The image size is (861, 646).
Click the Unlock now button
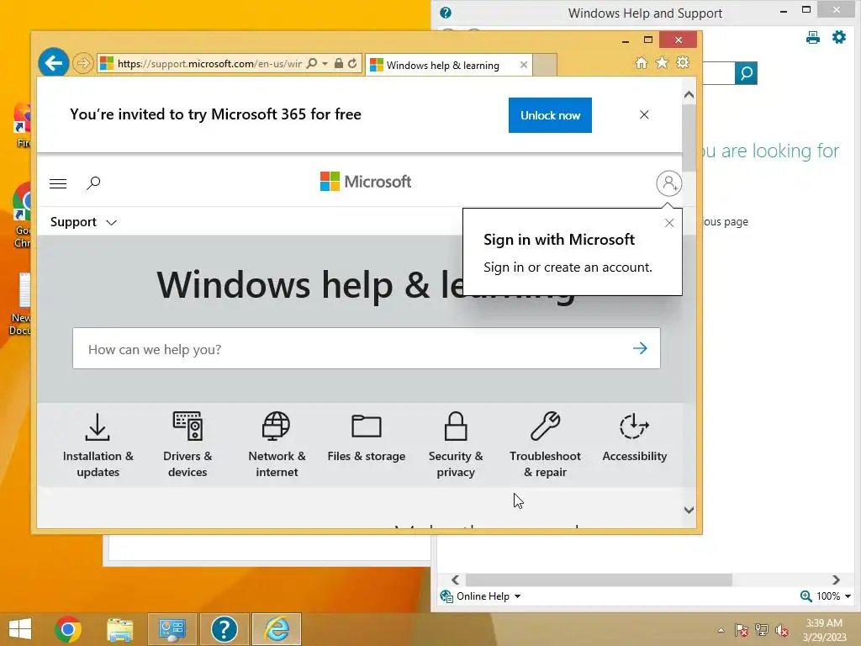pos(550,115)
